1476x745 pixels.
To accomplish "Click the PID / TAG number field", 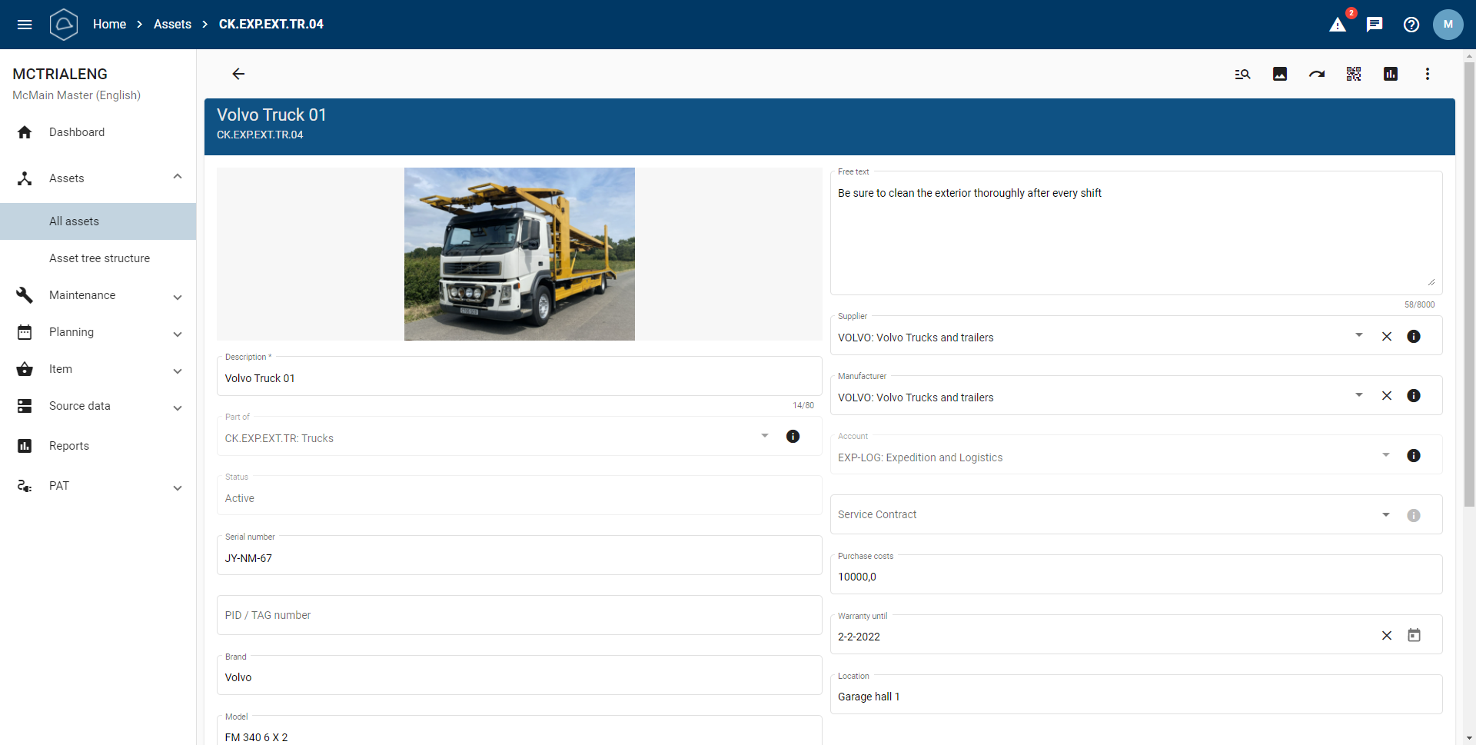I will [x=519, y=615].
